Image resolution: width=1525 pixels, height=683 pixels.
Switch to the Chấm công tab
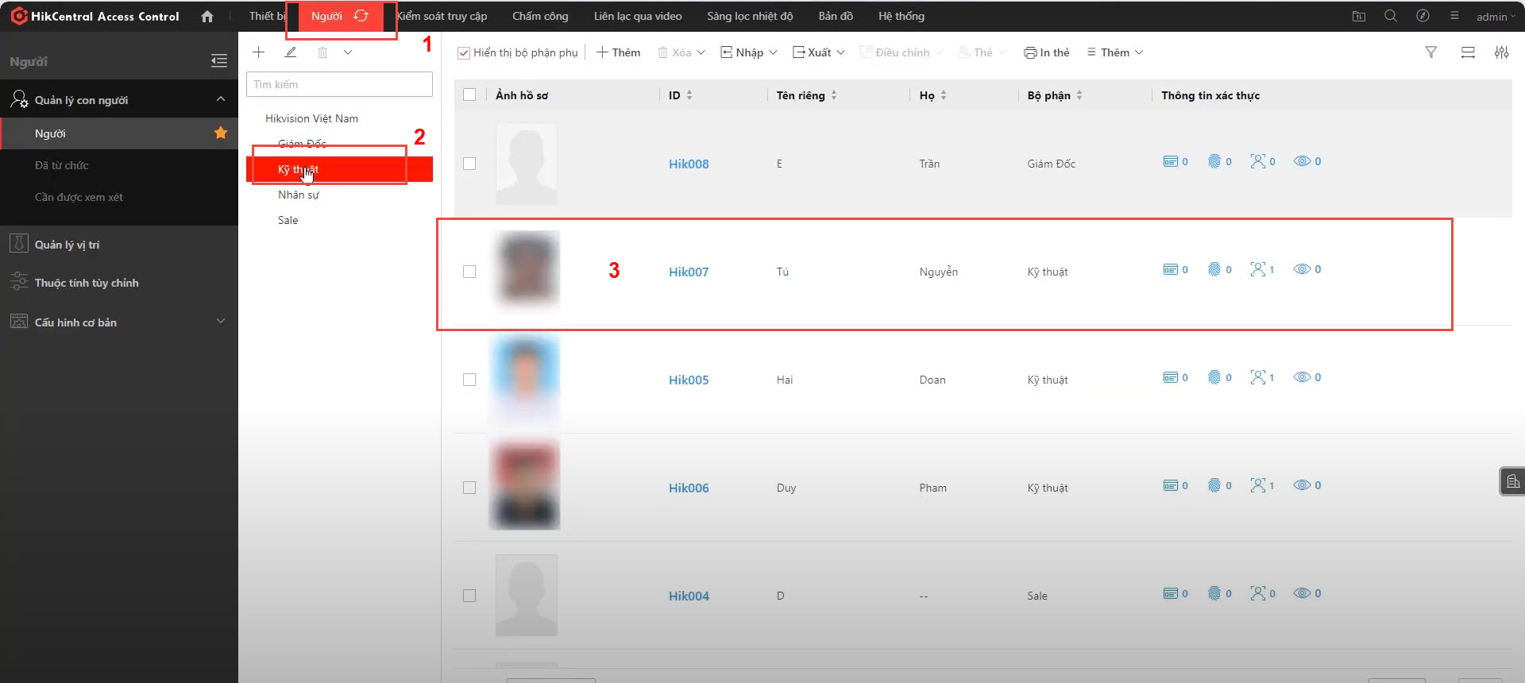point(540,17)
